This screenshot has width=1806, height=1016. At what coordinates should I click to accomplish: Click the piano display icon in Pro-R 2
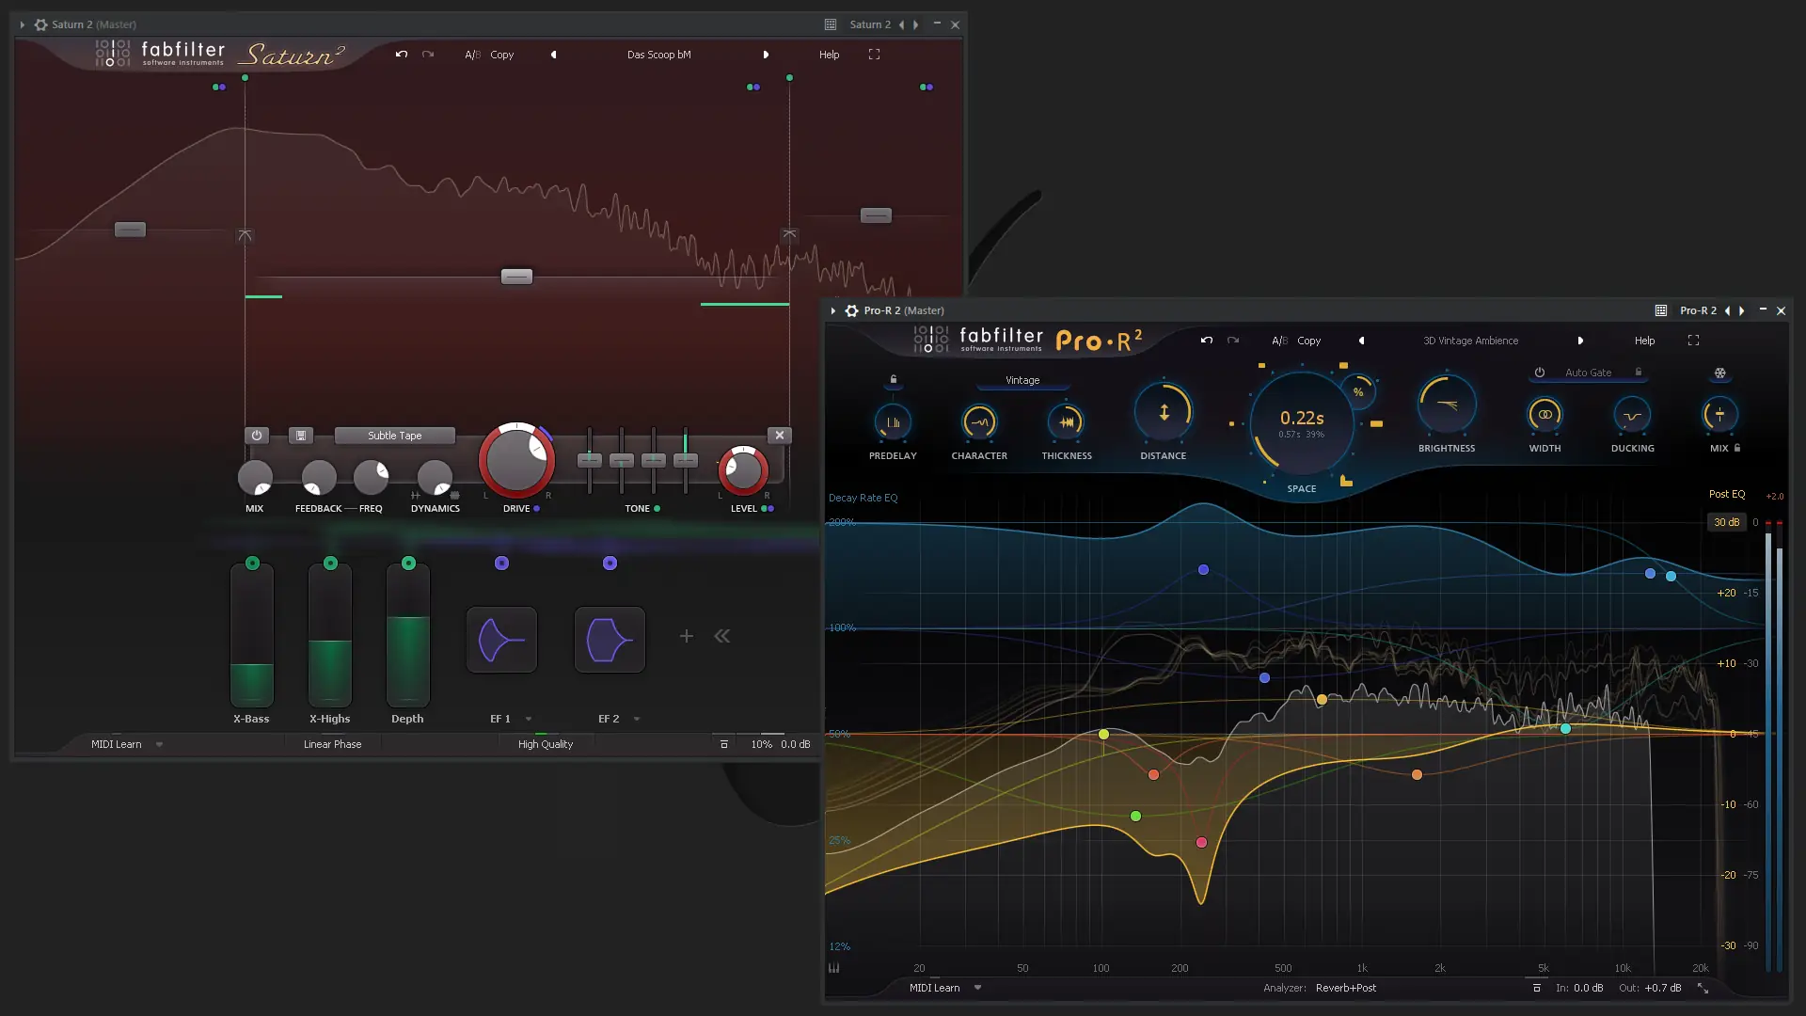[834, 968]
